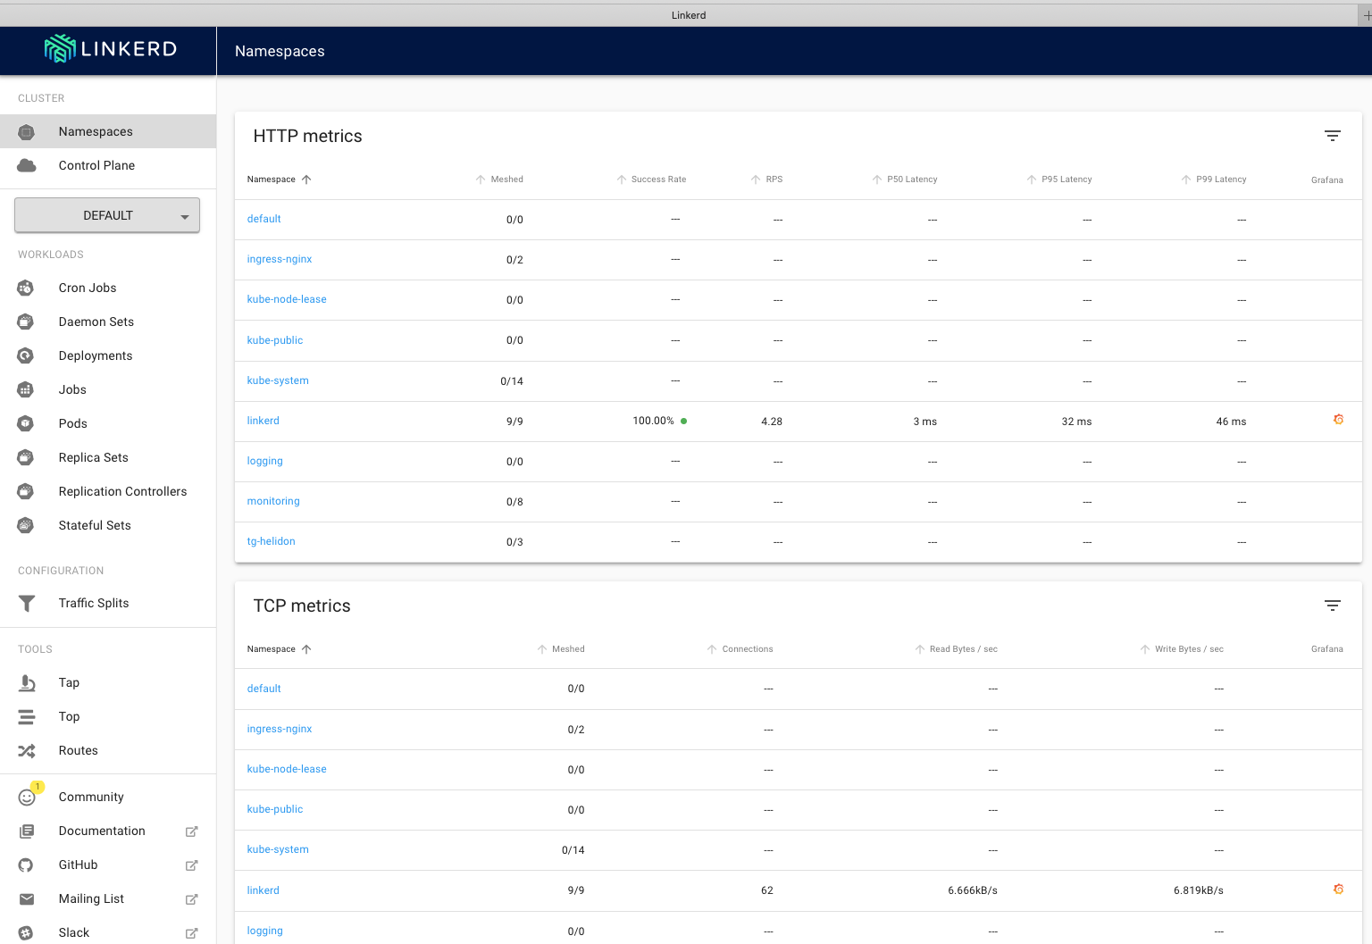Click the 100.00% success rate value
The height and width of the screenshot is (944, 1372).
(x=654, y=421)
